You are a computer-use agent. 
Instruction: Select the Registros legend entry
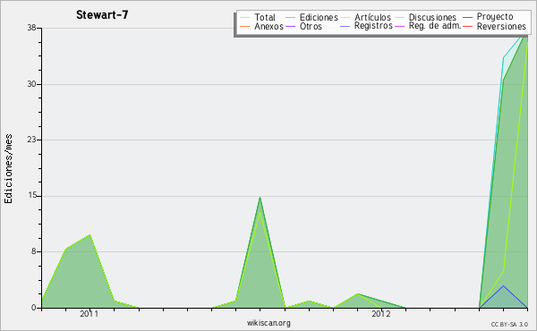point(366,26)
